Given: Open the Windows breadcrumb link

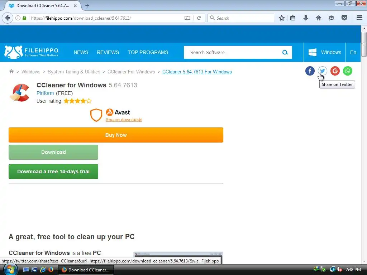Looking at the screenshot, I should 31,72.
